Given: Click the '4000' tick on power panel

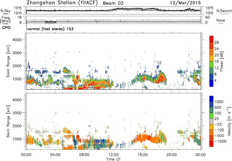Looking at the screenshot, I should click(17, 40).
